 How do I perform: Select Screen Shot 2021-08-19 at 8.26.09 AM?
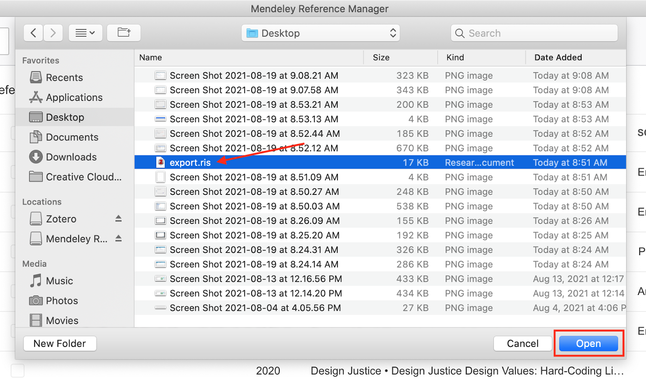coord(380,221)
